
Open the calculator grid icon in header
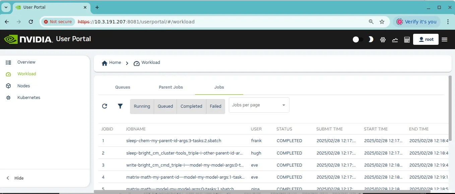pyautogui.click(x=407, y=39)
